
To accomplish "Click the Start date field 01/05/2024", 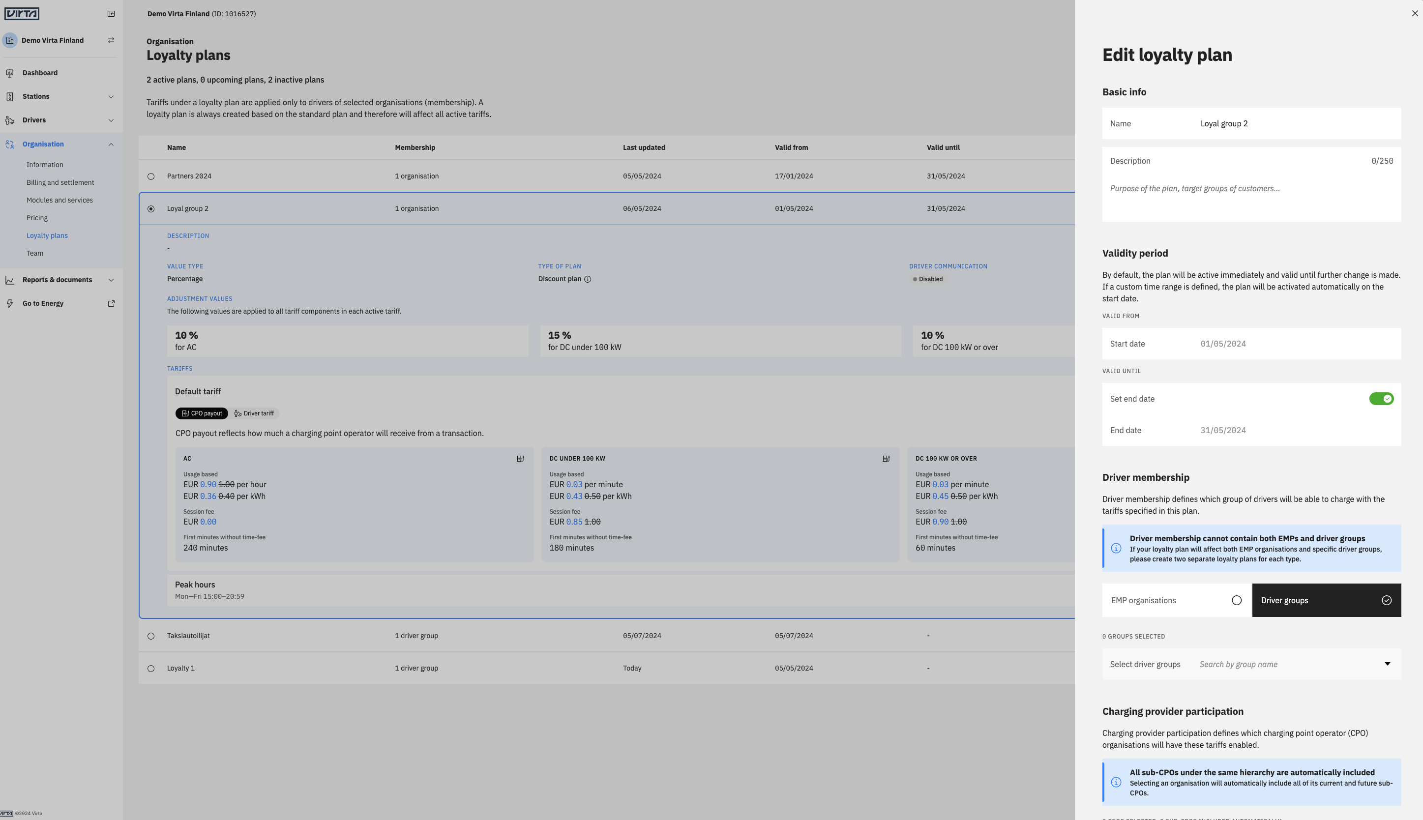I will tap(1251, 344).
